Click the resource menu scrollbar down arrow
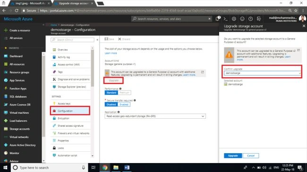307x172 pixels. [93, 156]
